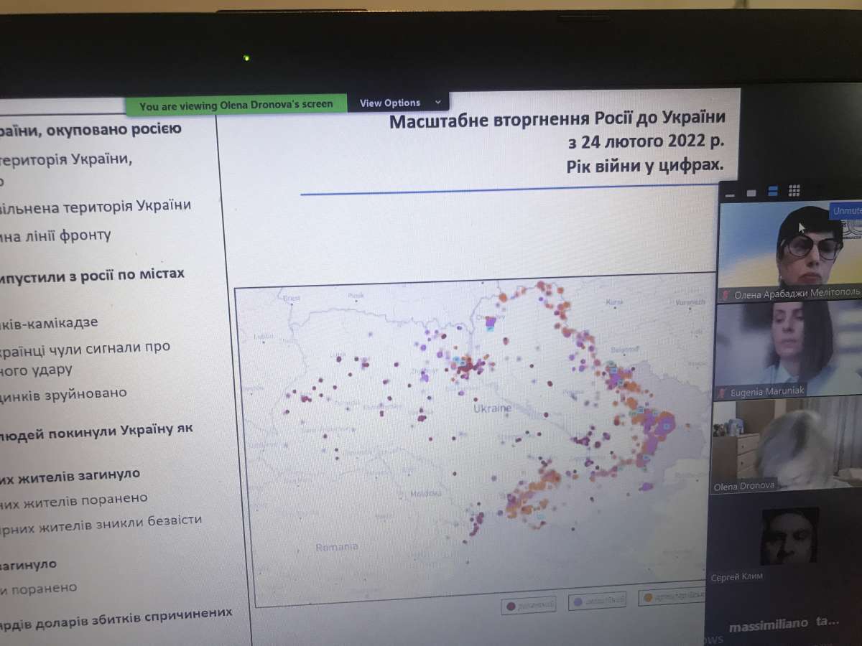Screen dimensions: 862x646
Task: Click the View Options chevron arrow
Action: 438,103
